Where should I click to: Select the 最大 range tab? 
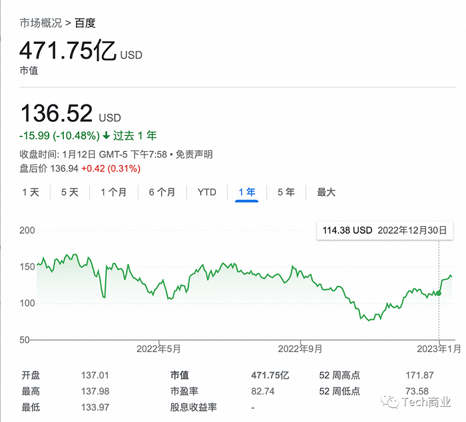pos(326,192)
